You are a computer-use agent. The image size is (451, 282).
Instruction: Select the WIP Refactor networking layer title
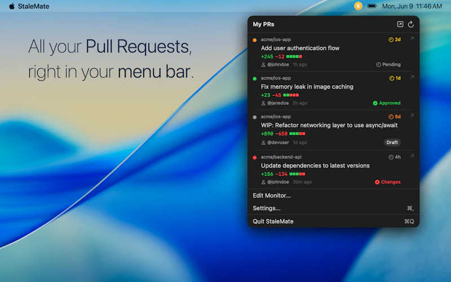coord(329,125)
